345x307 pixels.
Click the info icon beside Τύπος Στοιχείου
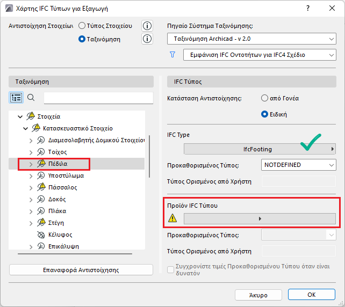coord(147,26)
